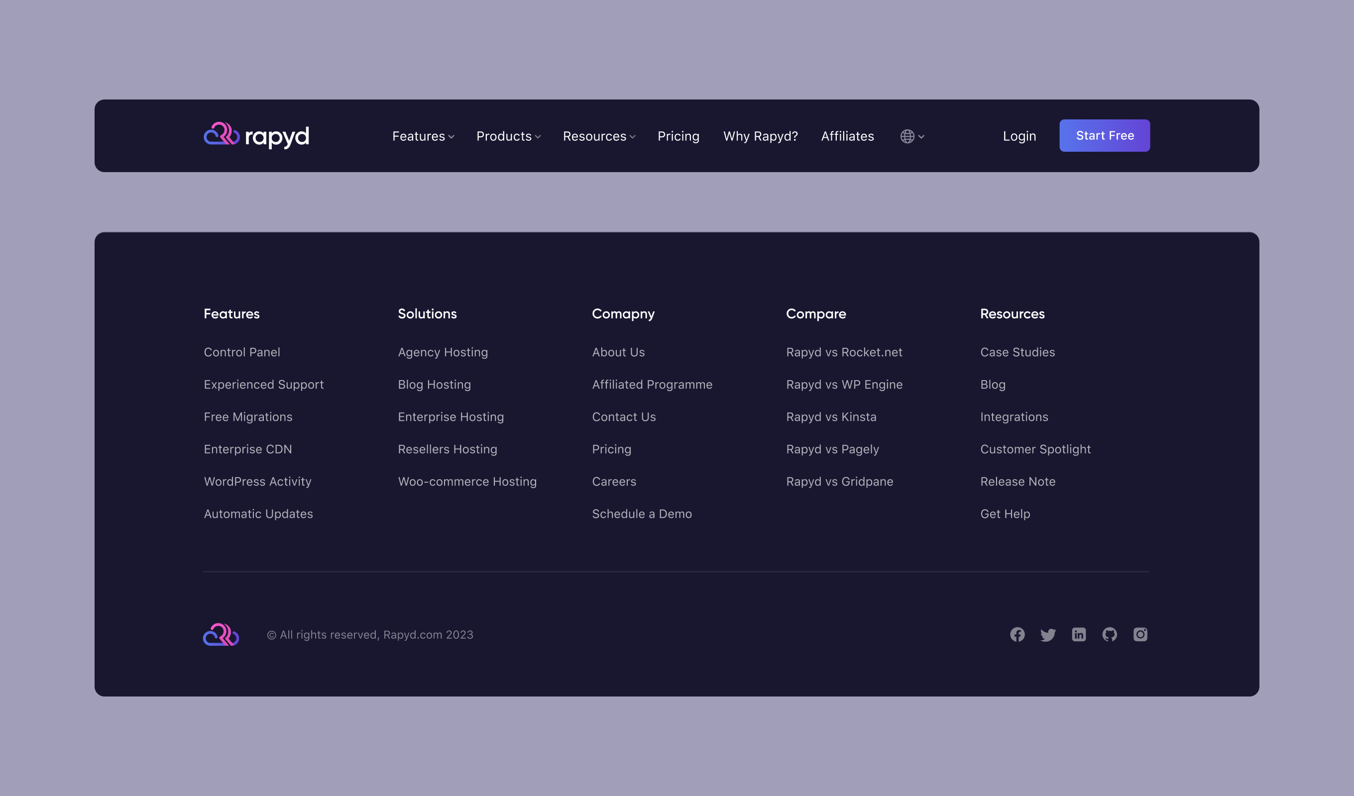Open Woo-commerce Hosting link
The height and width of the screenshot is (796, 1354).
[x=467, y=481]
